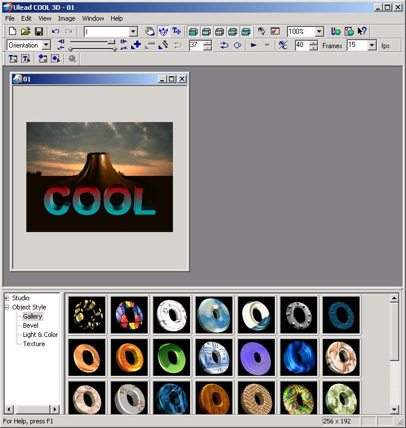Open the Window menu
Image resolution: width=406 pixels, height=428 pixels.
(x=93, y=18)
